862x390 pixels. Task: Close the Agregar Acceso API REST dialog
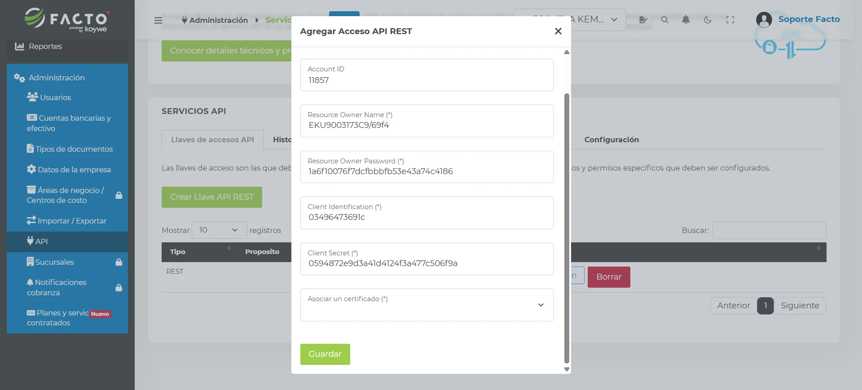(558, 31)
